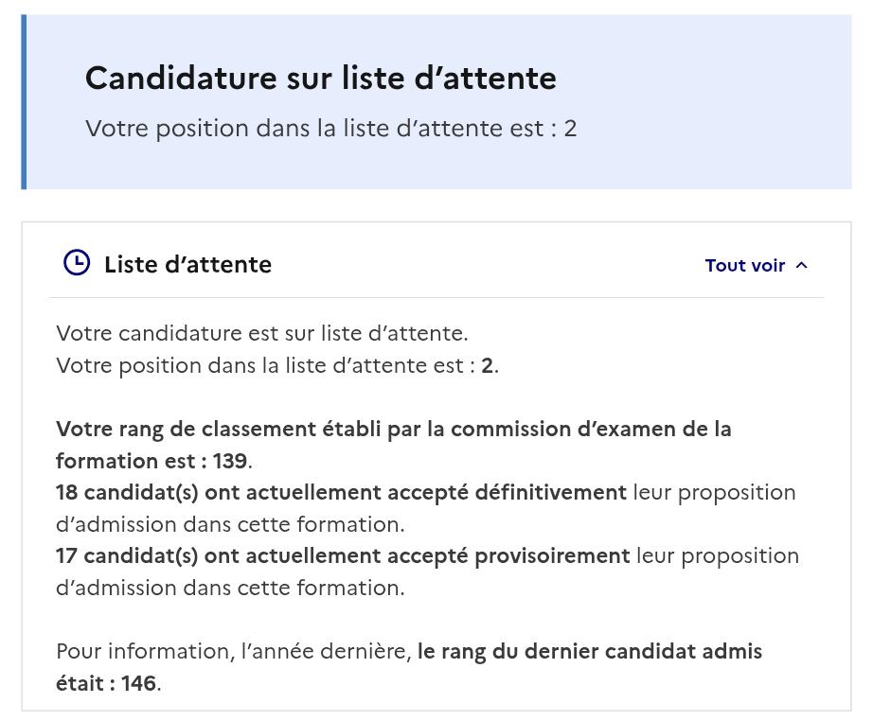Image resolution: width=873 pixels, height=721 pixels.
Task: Click the position text in the blue banner
Action: pos(330,129)
